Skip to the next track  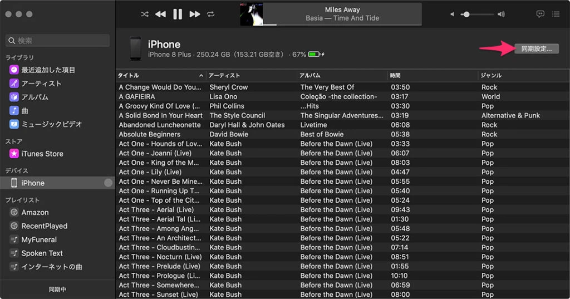pos(195,14)
